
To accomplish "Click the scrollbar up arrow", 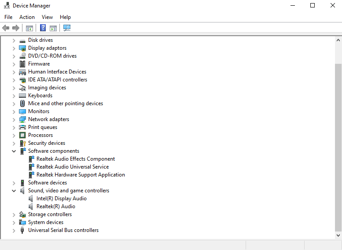I will pos(338,40).
